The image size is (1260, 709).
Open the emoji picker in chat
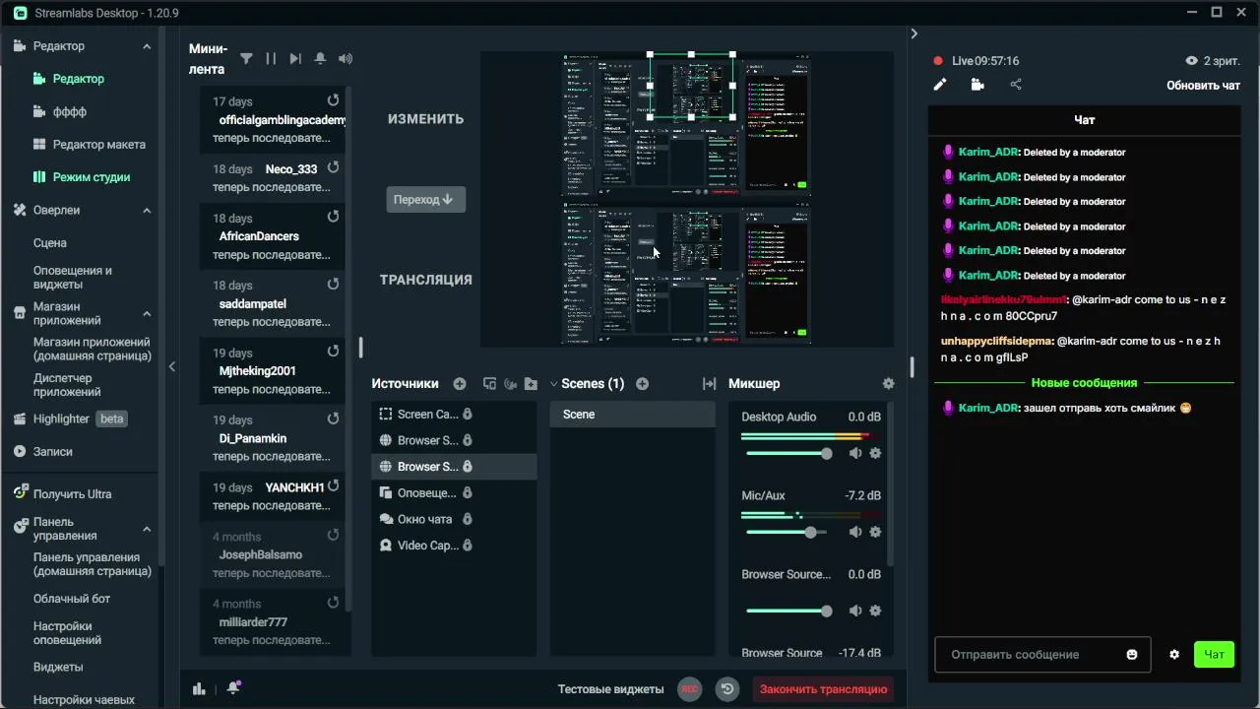pos(1132,654)
